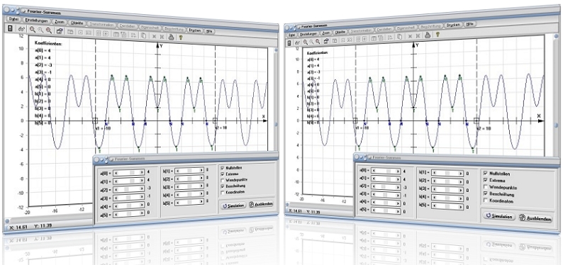
Task: Click right arrow of b[2] slider, right panel
Action: [x=462, y=182]
